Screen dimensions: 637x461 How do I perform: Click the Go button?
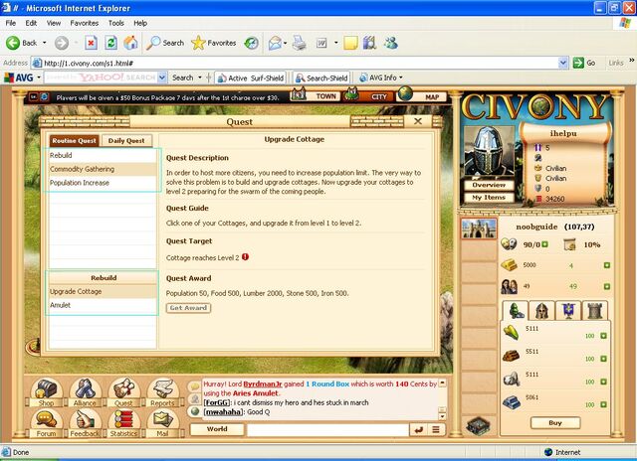coord(584,63)
